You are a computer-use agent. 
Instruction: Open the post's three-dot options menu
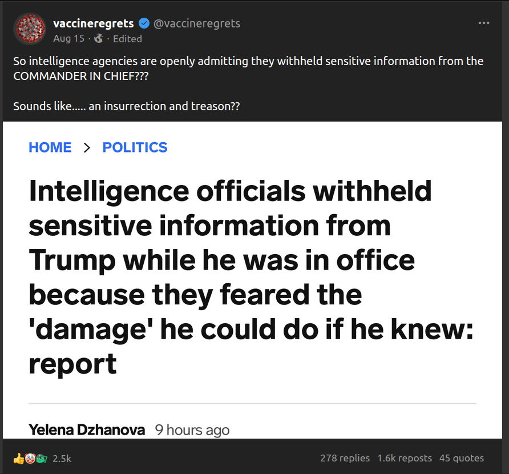(483, 23)
